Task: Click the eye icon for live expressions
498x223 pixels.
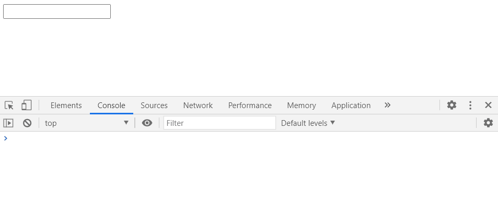Action: coord(147,123)
